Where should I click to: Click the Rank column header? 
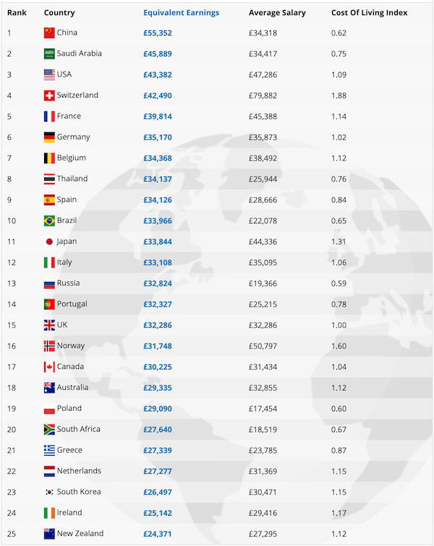(17, 13)
